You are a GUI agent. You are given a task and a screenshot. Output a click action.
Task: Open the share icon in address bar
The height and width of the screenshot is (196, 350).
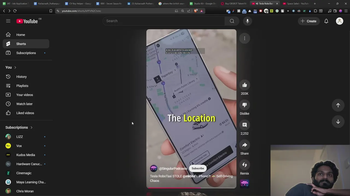coord(189,11)
